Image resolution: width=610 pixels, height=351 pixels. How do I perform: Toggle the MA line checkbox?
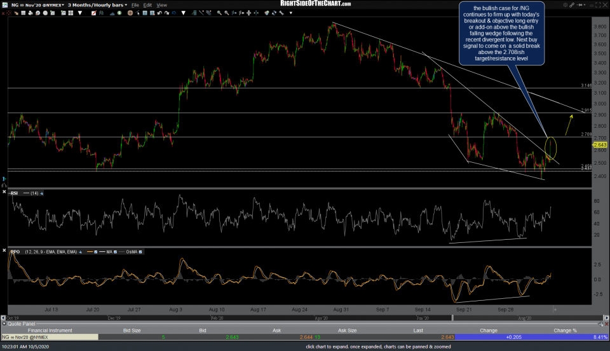click(x=116, y=252)
